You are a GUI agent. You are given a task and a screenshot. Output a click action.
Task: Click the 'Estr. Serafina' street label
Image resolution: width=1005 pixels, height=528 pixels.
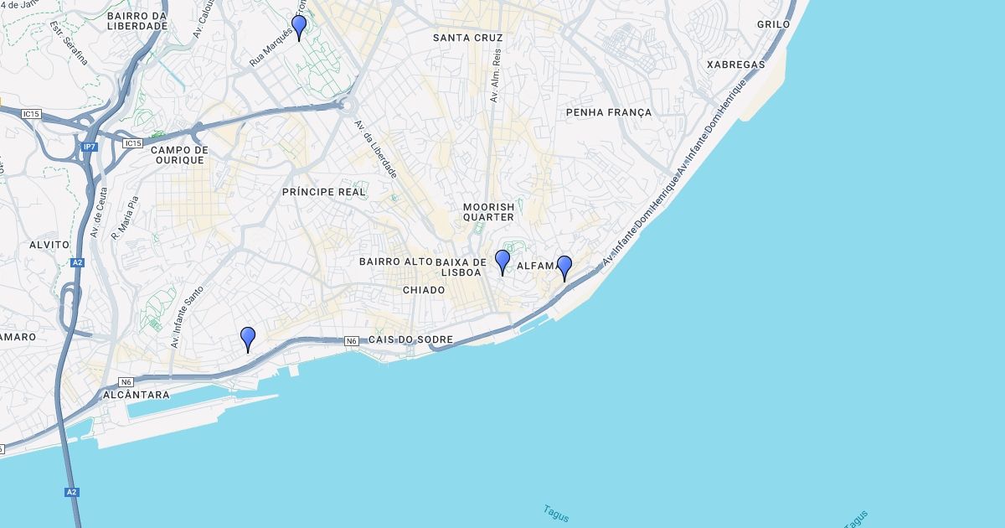click(x=68, y=43)
